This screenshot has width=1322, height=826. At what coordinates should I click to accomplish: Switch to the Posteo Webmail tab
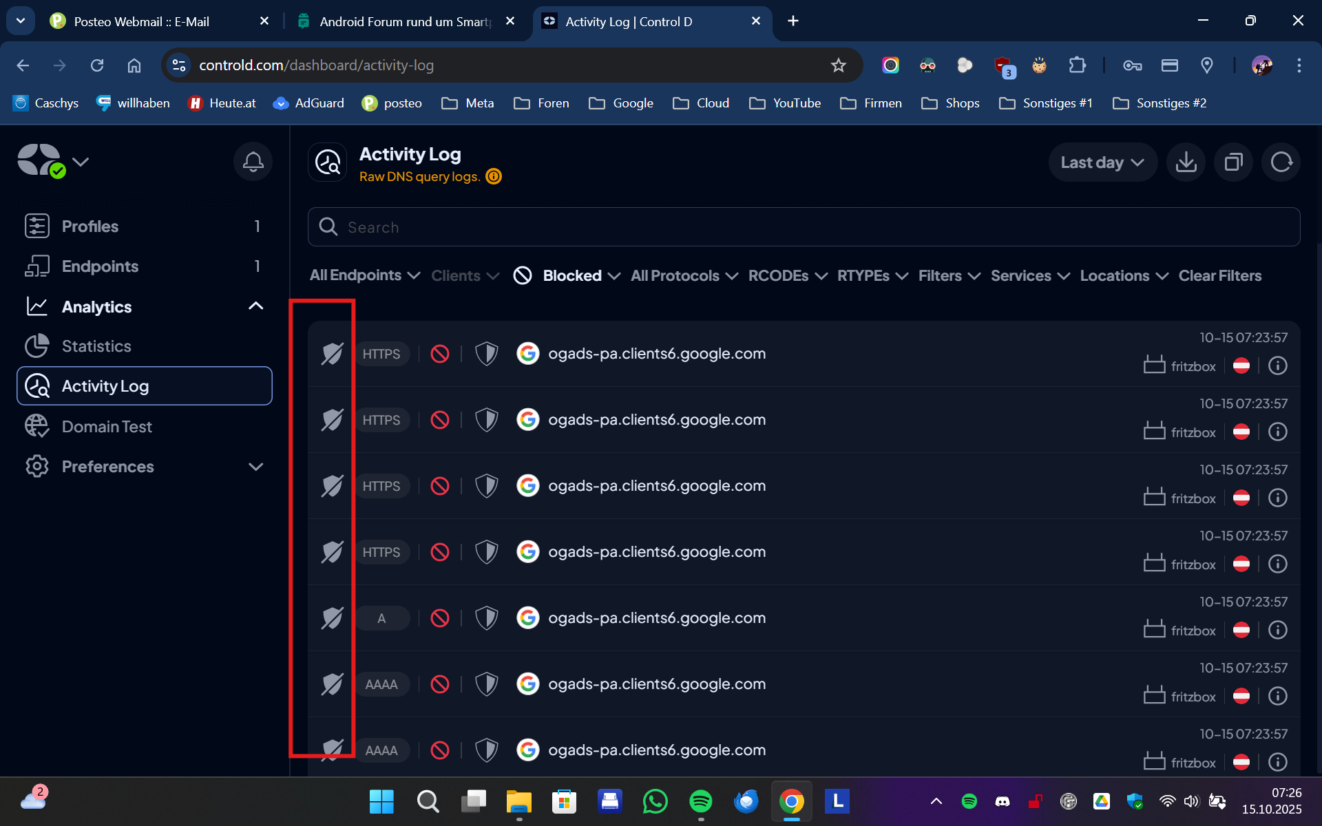141,21
